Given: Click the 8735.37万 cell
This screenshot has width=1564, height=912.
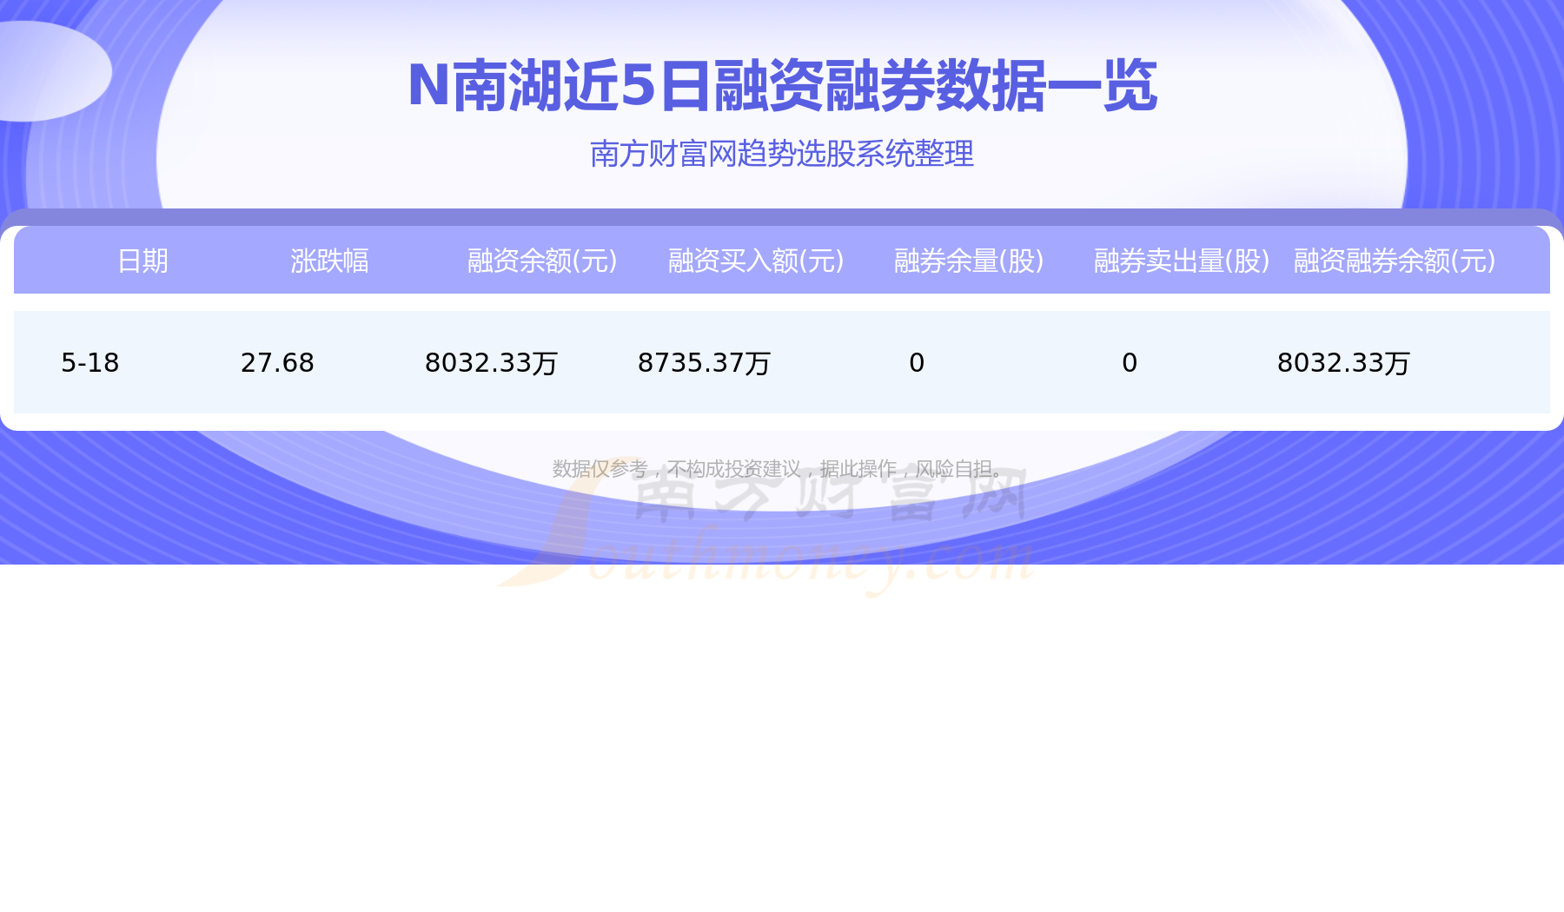Looking at the screenshot, I should point(704,362).
